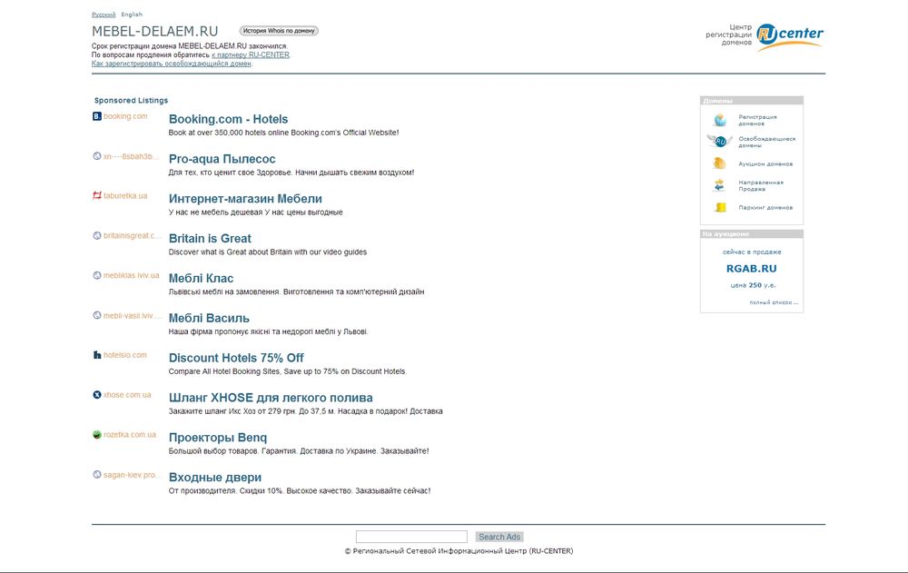
Task: Open Шланг XHOSE для легкого полива listing
Action: coord(271,398)
